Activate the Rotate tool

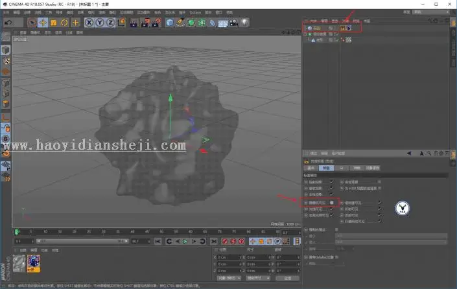(x=64, y=23)
